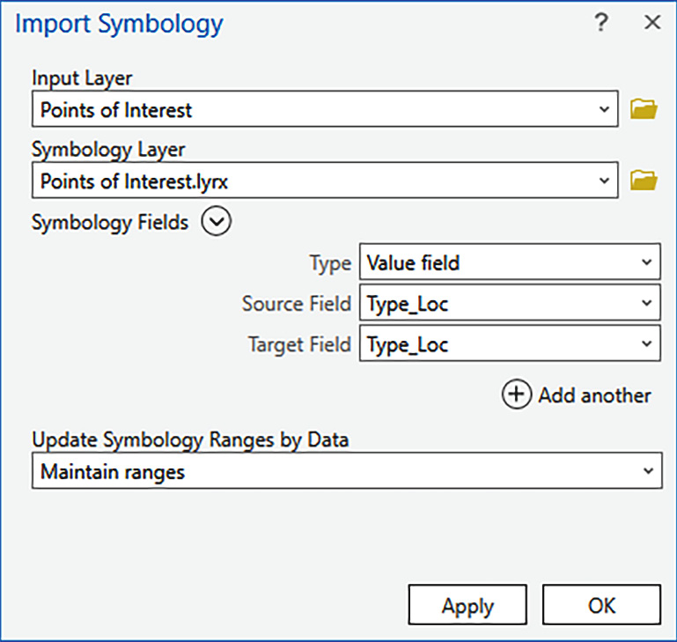Open the Target Field Type_Loc dropdown
This screenshot has height=642, width=677.
pos(510,343)
